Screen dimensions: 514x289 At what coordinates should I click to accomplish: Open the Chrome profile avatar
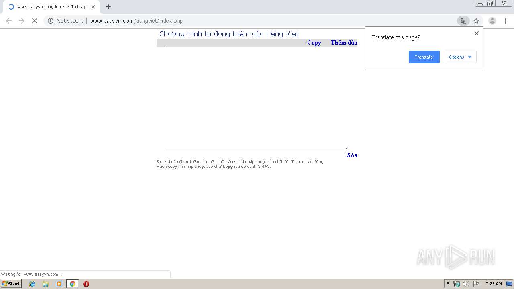point(492,21)
